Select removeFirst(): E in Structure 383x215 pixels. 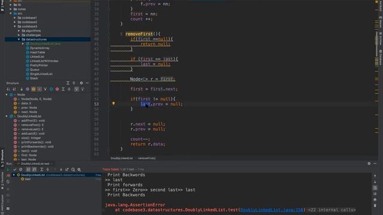pyautogui.click(x=32, y=125)
